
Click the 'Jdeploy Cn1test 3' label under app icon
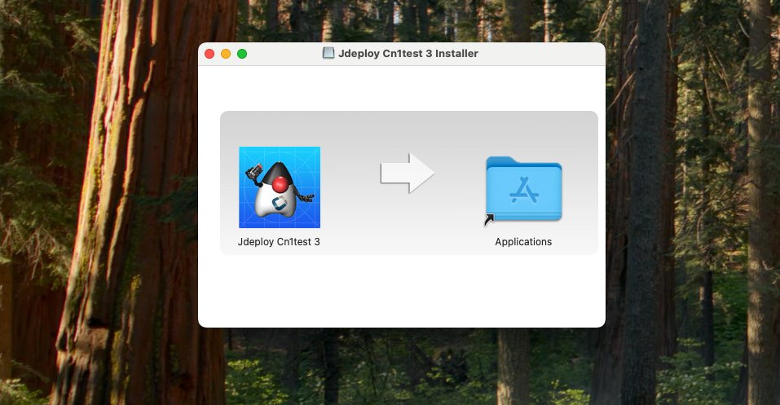279,242
